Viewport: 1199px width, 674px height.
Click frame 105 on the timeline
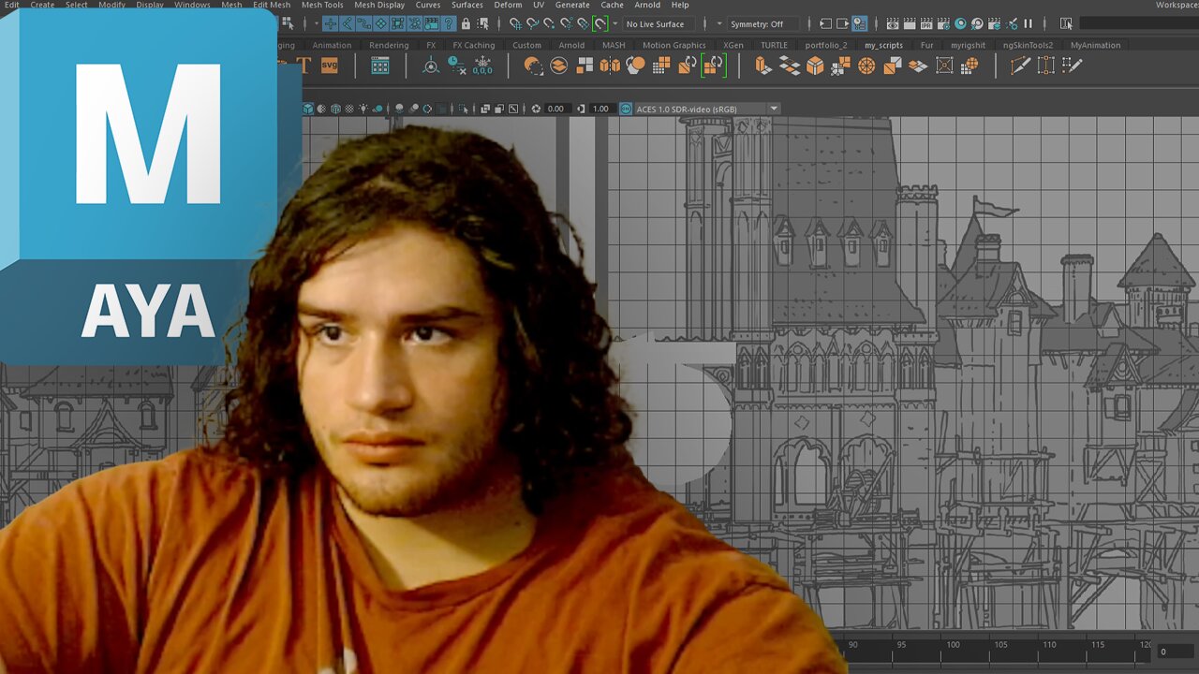click(x=1001, y=644)
